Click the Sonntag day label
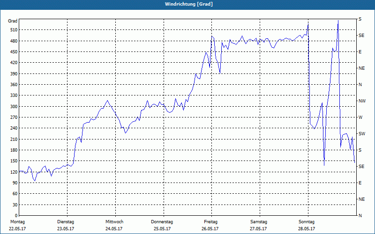 point(307,222)
